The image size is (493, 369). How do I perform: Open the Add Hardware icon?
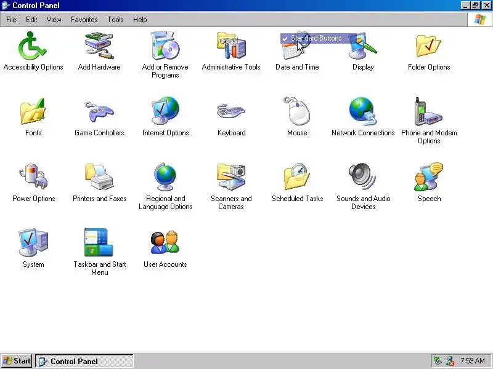coord(99,46)
